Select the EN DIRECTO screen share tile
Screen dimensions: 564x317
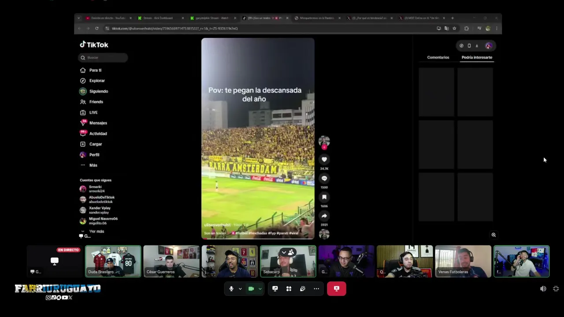click(55, 262)
